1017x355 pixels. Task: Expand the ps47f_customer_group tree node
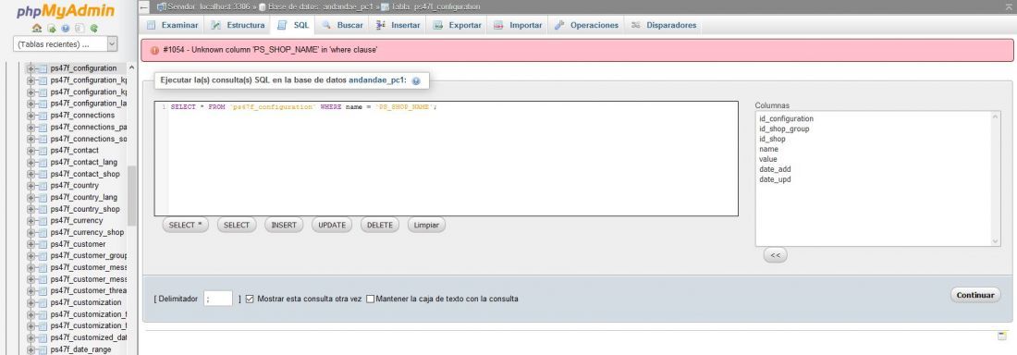point(31,256)
